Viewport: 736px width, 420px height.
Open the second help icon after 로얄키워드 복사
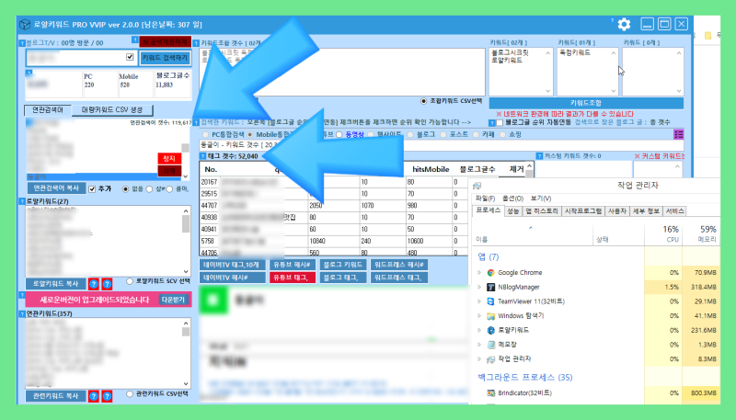[107, 284]
